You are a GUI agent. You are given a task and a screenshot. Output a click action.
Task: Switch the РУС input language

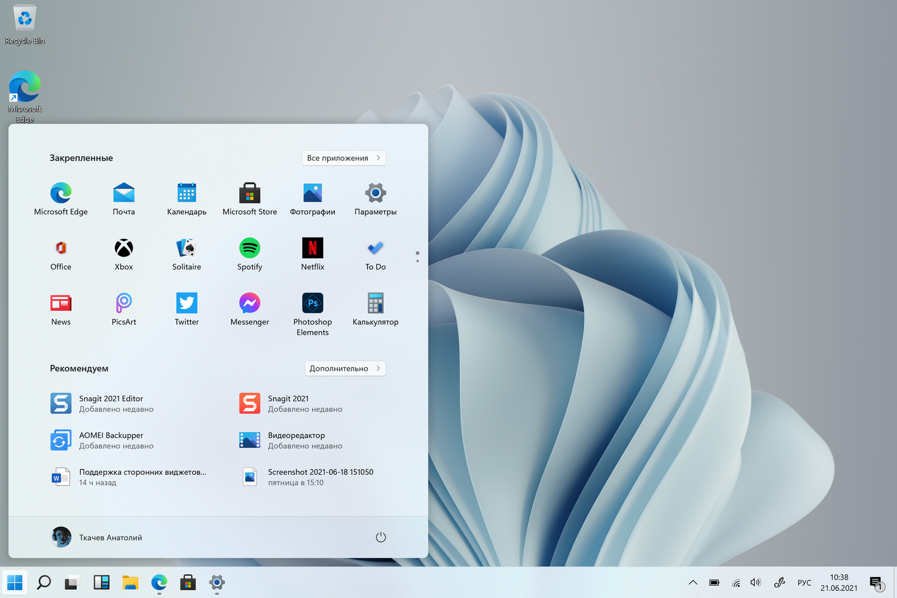tap(804, 582)
